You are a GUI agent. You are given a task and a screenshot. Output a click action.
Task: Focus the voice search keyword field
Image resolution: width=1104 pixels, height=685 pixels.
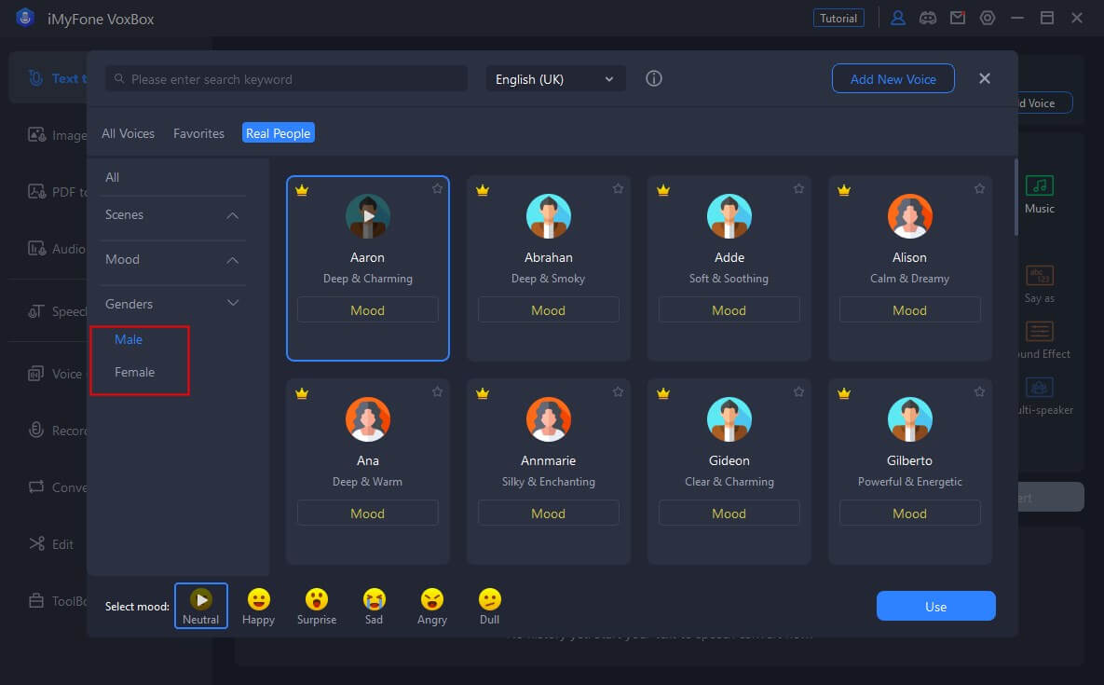click(287, 79)
